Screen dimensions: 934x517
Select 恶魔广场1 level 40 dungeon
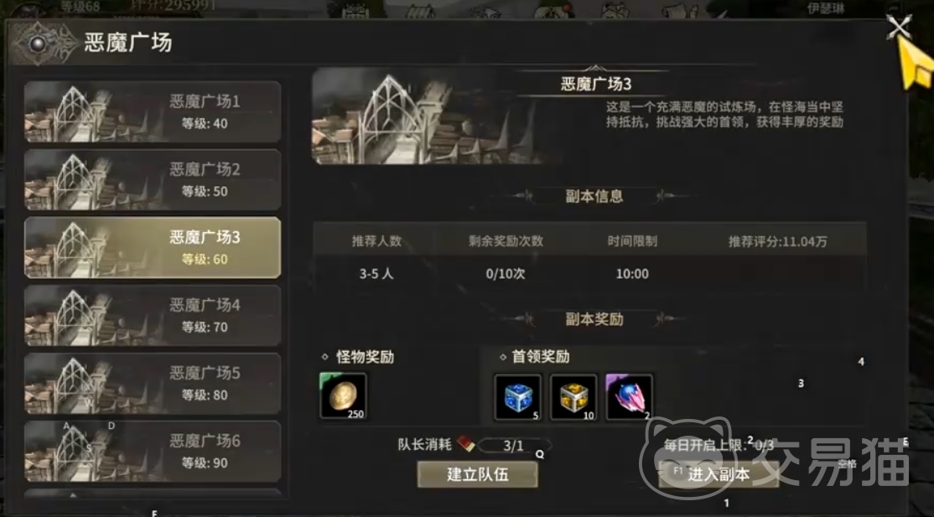tap(153, 112)
